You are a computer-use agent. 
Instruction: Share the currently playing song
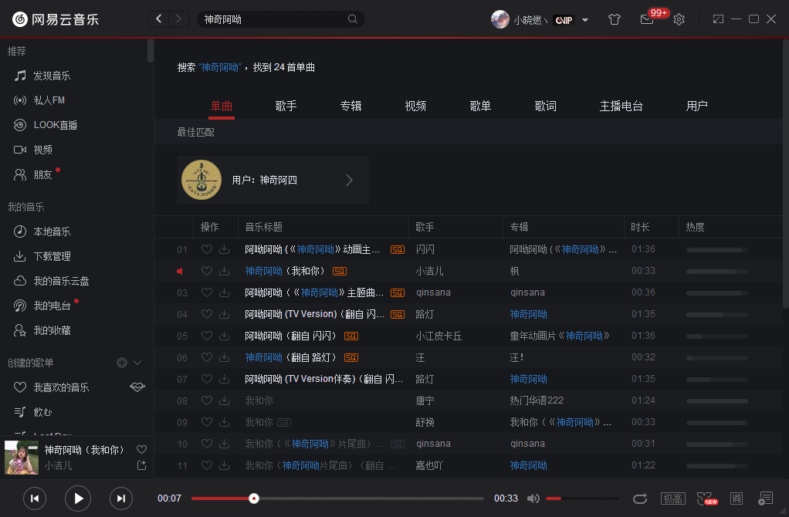point(141,466)
